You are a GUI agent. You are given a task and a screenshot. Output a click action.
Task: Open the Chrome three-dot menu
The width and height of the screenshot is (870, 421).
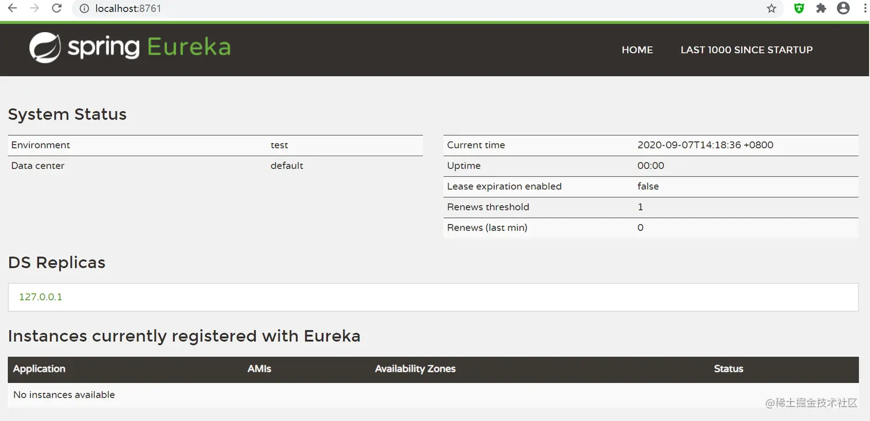(865, 8)
